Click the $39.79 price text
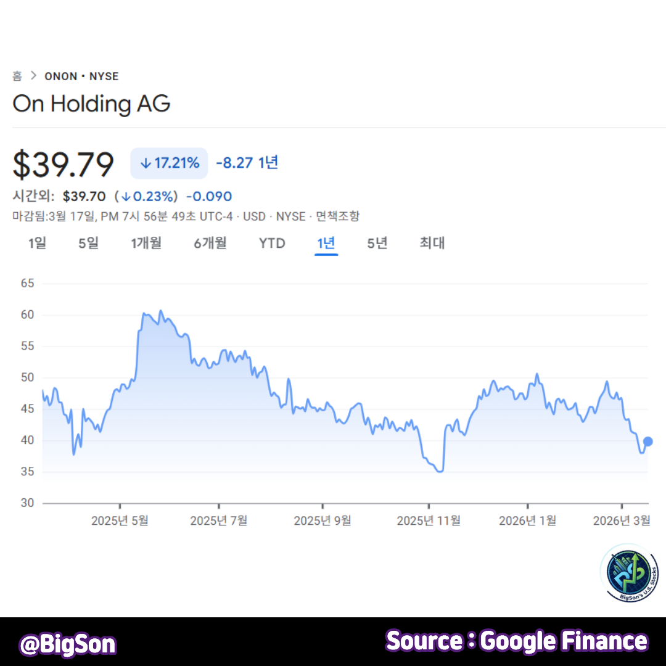The width and height of the screenshot is (666, 666). click(x=64, y=162)
